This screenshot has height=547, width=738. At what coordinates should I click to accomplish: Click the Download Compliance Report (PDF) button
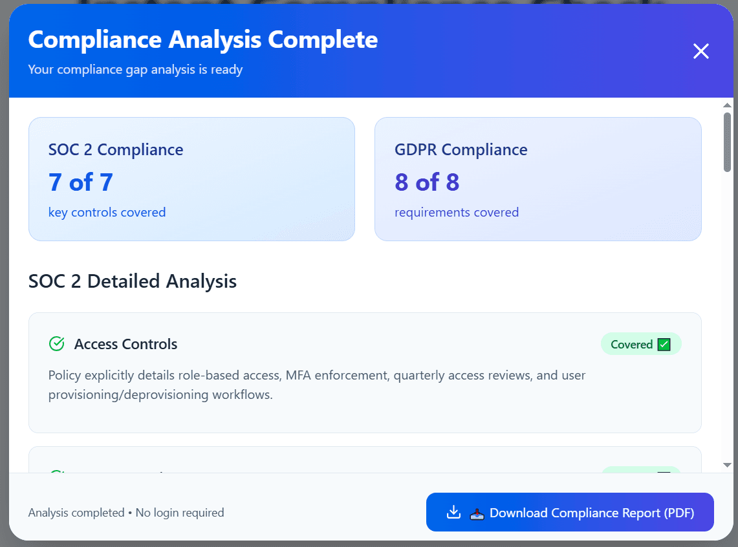tap(569, 512)
